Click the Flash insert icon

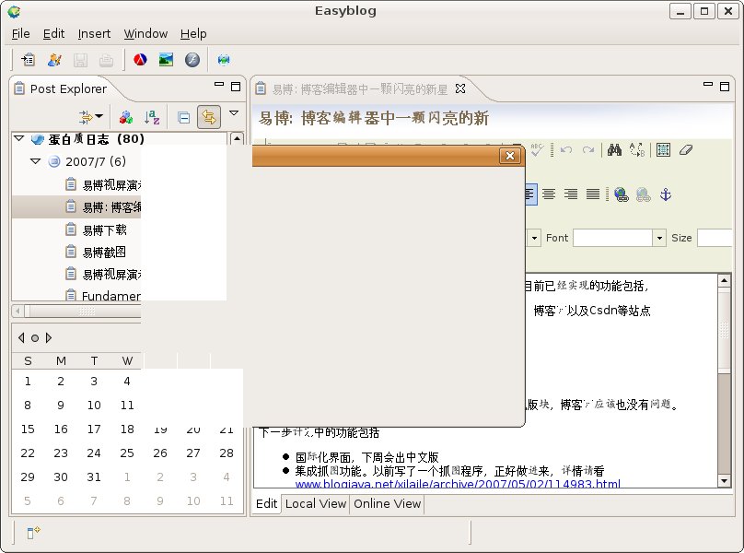192,60
